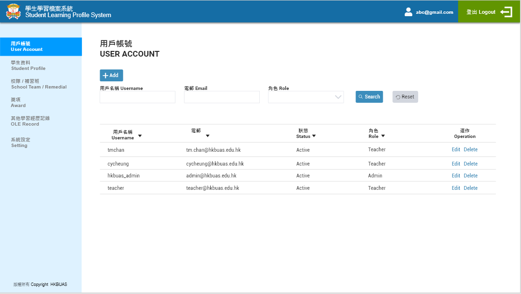Sort table by Email column arrow
Image resolution: width=521 pixels, height=294 pixels.
pyautogui.click(x=207, y=136)
